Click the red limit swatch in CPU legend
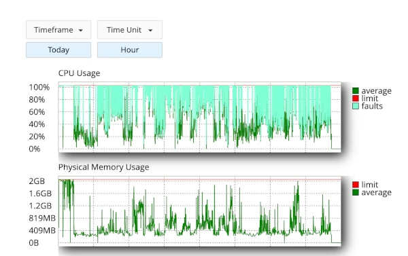The image size is (408, 256). click(x=356, y=98)
